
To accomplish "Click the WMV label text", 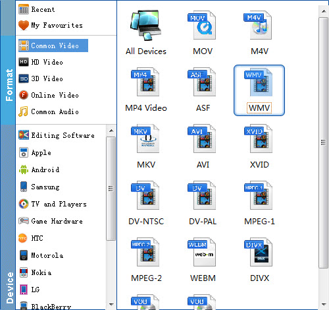I will [259, 108].
